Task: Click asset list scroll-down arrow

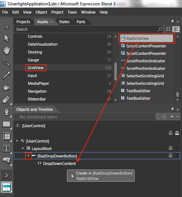Action: tap(177, 100)
